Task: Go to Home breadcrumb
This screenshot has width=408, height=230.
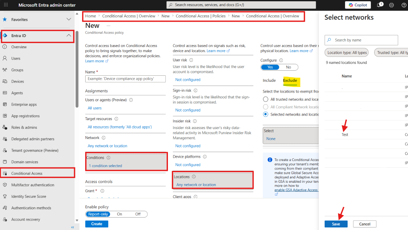Action: point(91,16)
